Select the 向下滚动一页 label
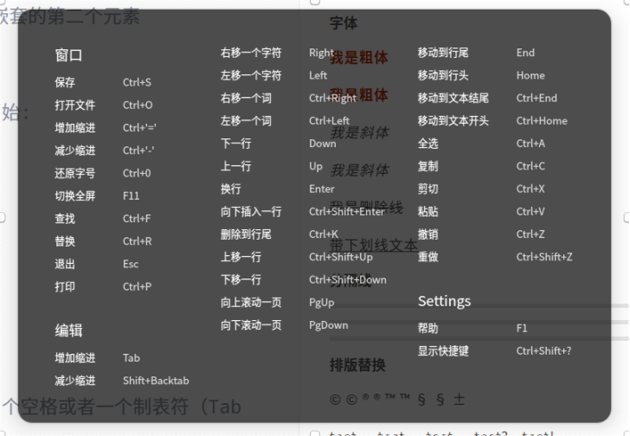Image resolution: width=630 pixels, height=436 pixels. point(251,325)
